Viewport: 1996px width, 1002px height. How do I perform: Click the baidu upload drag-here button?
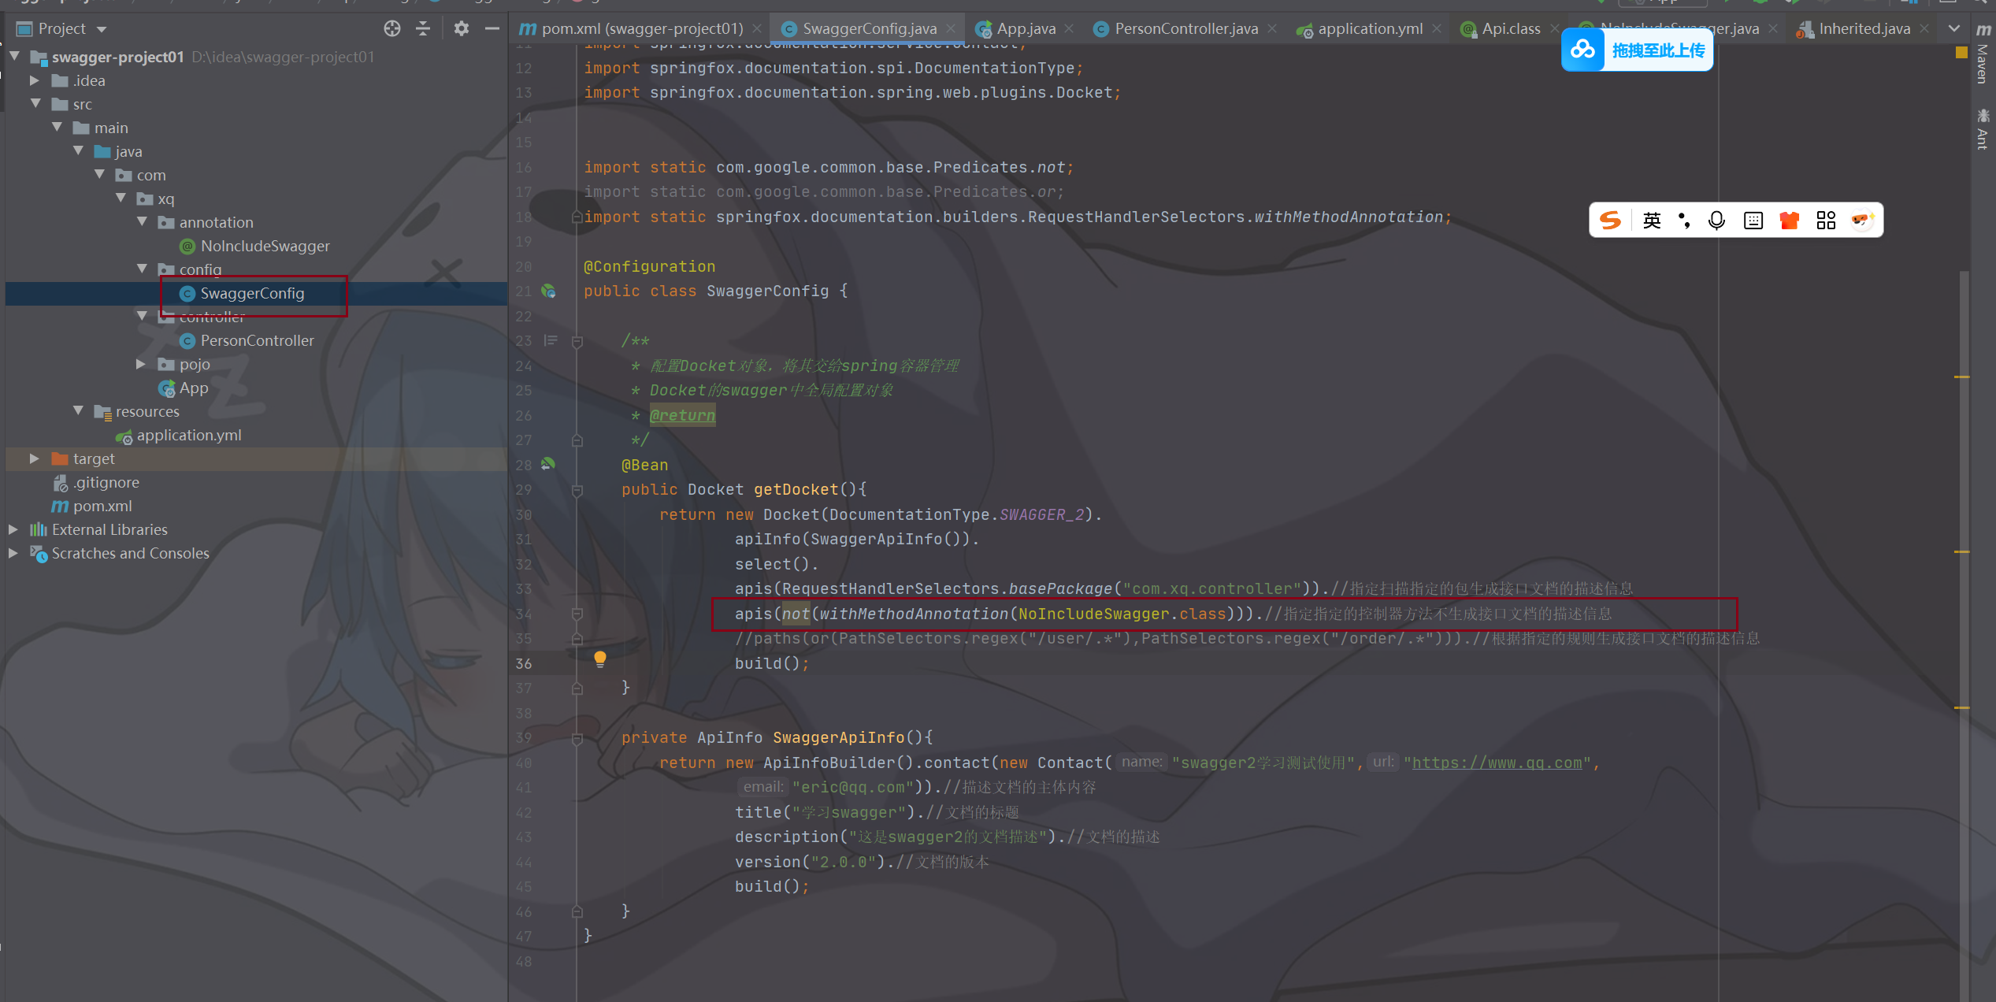click(1637, 50)
